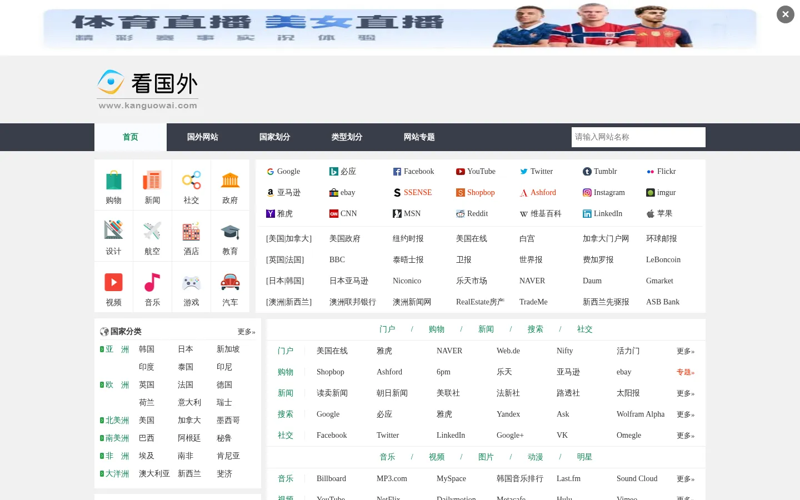The image size is (800, 500).
Task: Open the 新闻 news category icon
Action: click(x=152, y=181)
